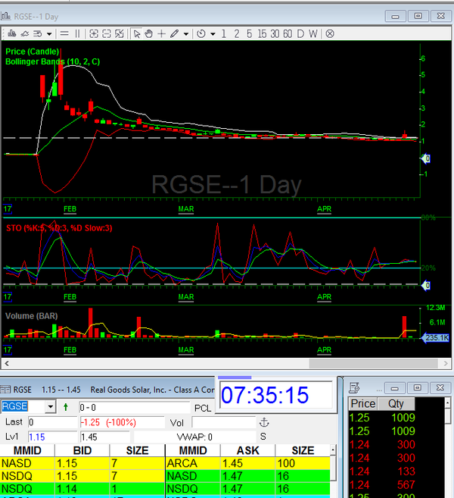This screenshot has width=454, height=498.
Task: Open the indicators/studies line icon
Action: click(25, 33)
